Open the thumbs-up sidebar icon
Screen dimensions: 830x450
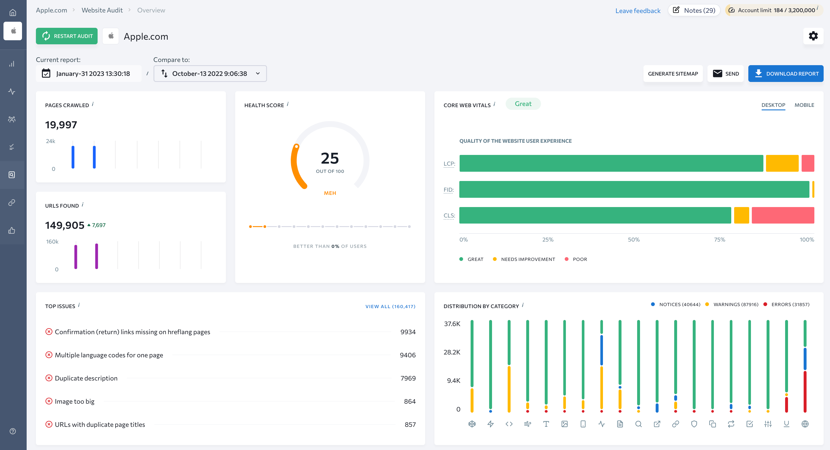pyautogui.click(x=12, y=230)
